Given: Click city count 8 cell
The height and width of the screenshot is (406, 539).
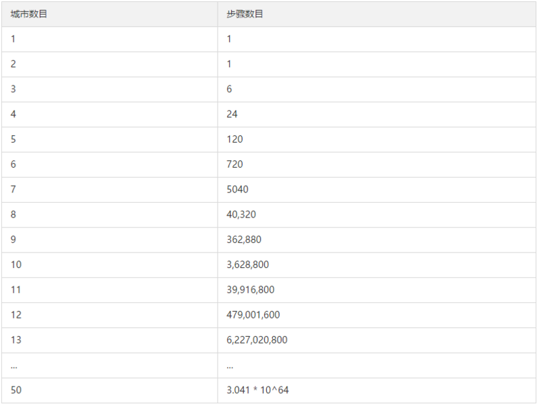Looking at the screenshot, I should (13, 215).
